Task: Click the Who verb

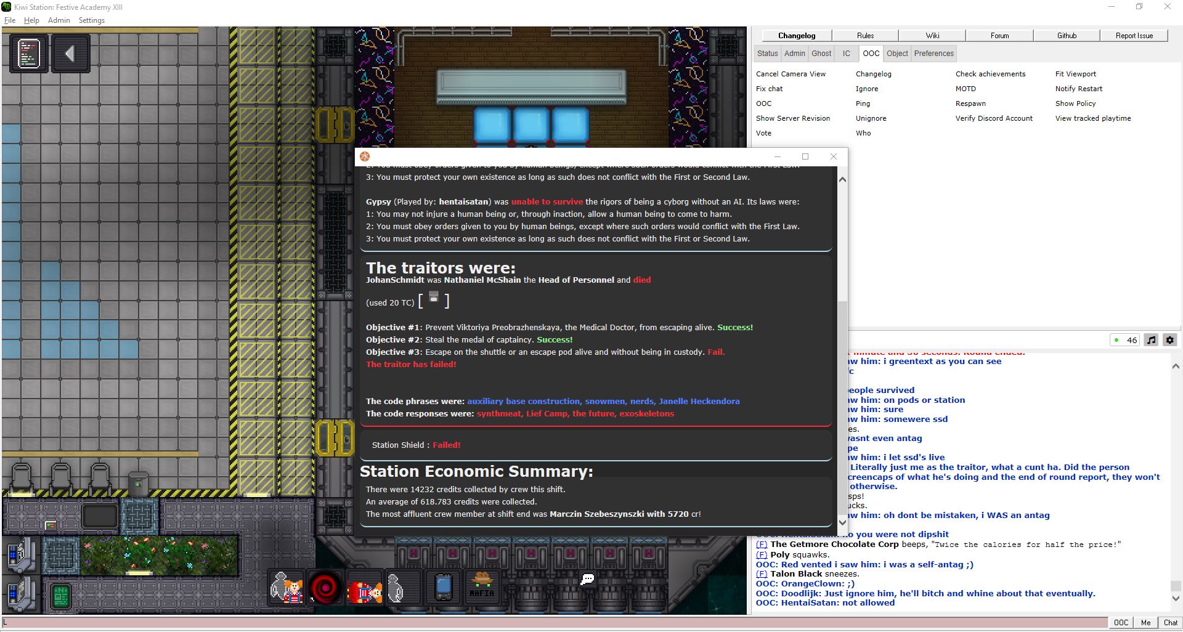Action: (863, 133)
